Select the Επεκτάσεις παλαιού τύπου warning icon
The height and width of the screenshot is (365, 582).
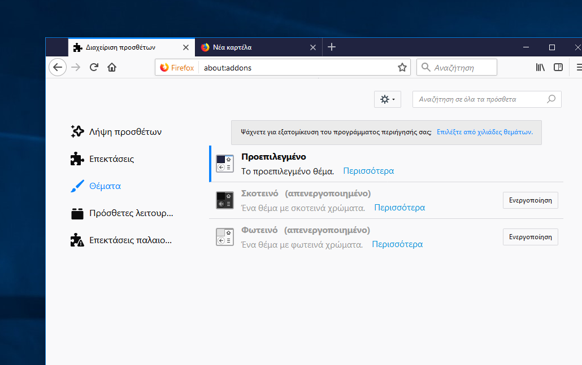tap(77, 239)
